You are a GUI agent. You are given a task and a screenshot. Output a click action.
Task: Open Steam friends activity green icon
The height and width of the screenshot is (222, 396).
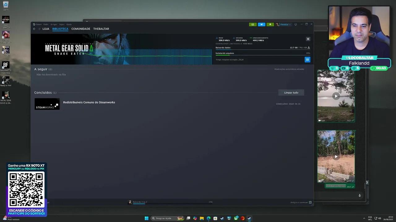coord(253,24)
